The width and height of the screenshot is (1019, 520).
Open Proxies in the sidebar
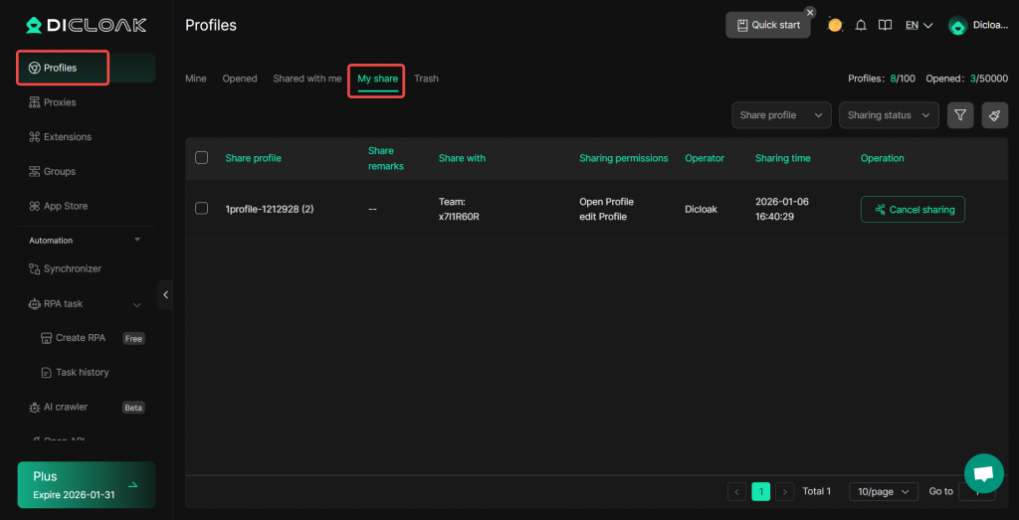coord(60,102)
